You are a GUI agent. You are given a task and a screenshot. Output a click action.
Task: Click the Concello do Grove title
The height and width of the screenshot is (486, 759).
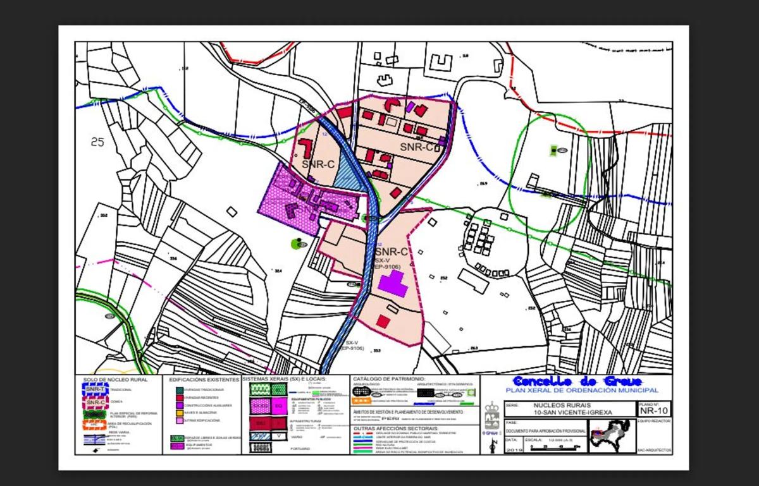[x=577, y=382]
